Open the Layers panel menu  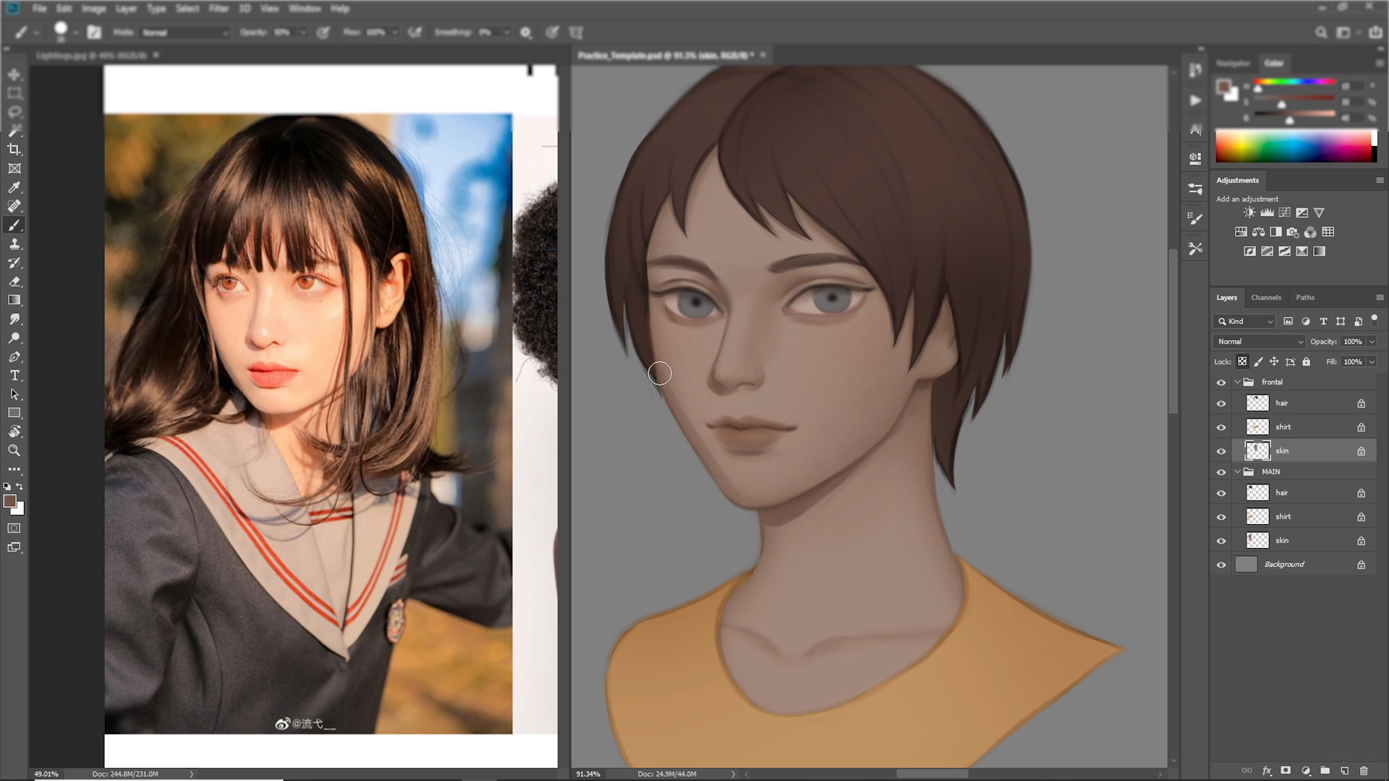click(x=1380, y=297)
